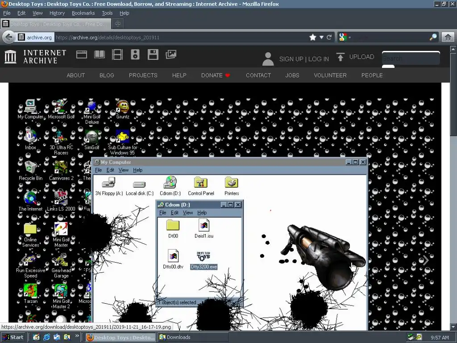Click the Deisl1.isu file in Cdrom window
Image resolution: width=457 pixels, height=343 pixels.
204,229
